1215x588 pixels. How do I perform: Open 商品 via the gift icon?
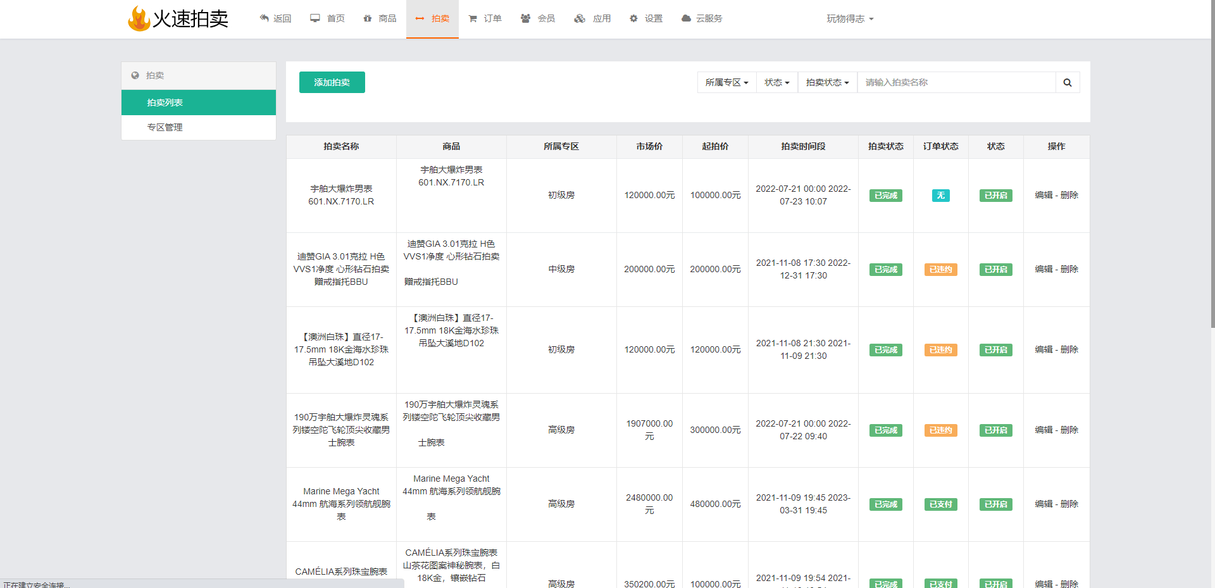tap(368, 18)
